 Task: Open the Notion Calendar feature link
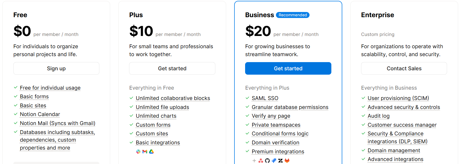pyautogui.click(x=40, y=114)
